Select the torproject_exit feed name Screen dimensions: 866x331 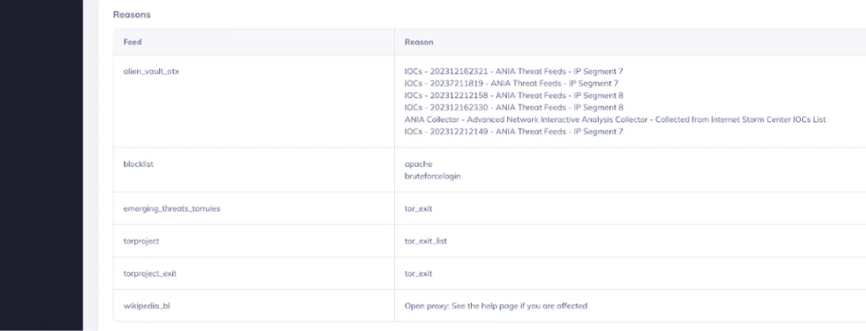(149, 274)
